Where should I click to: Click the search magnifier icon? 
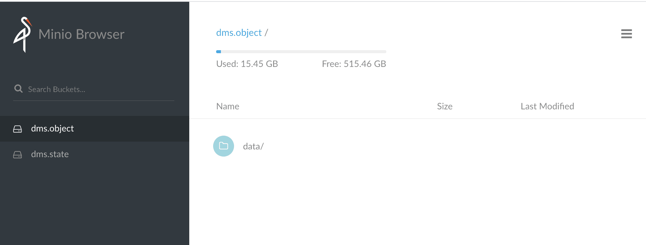coord(18,89)
